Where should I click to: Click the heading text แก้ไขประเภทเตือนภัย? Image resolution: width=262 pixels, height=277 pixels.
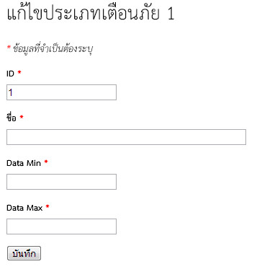(83, 12)
